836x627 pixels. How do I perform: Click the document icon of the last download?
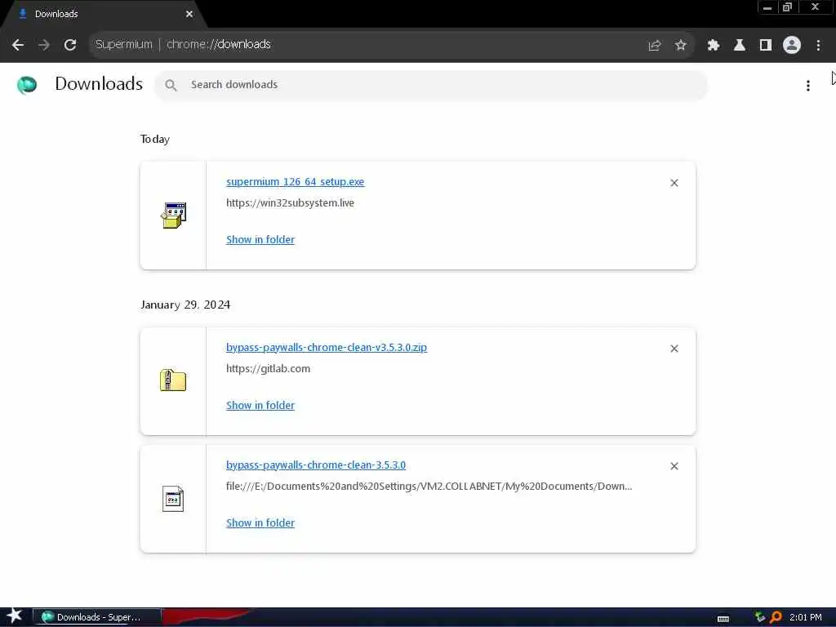coord(173,499)
